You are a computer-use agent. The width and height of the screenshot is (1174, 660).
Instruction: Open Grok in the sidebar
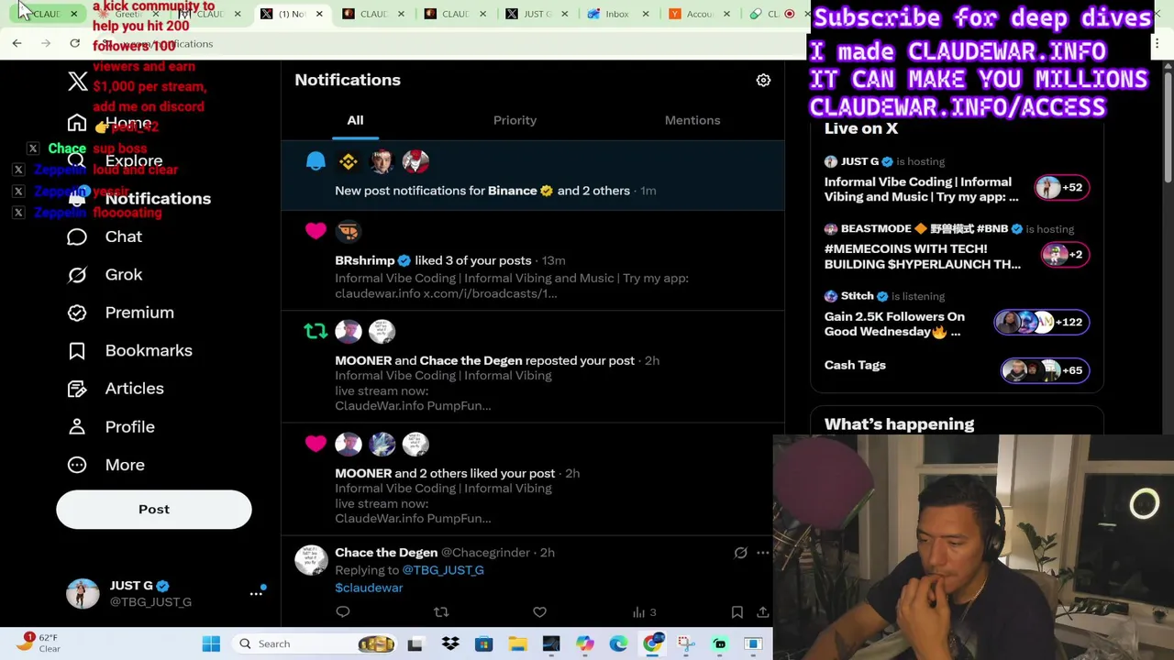pyautogui.click(x=105, y=274)
